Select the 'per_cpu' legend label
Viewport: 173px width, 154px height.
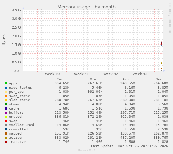pos(16,92)
